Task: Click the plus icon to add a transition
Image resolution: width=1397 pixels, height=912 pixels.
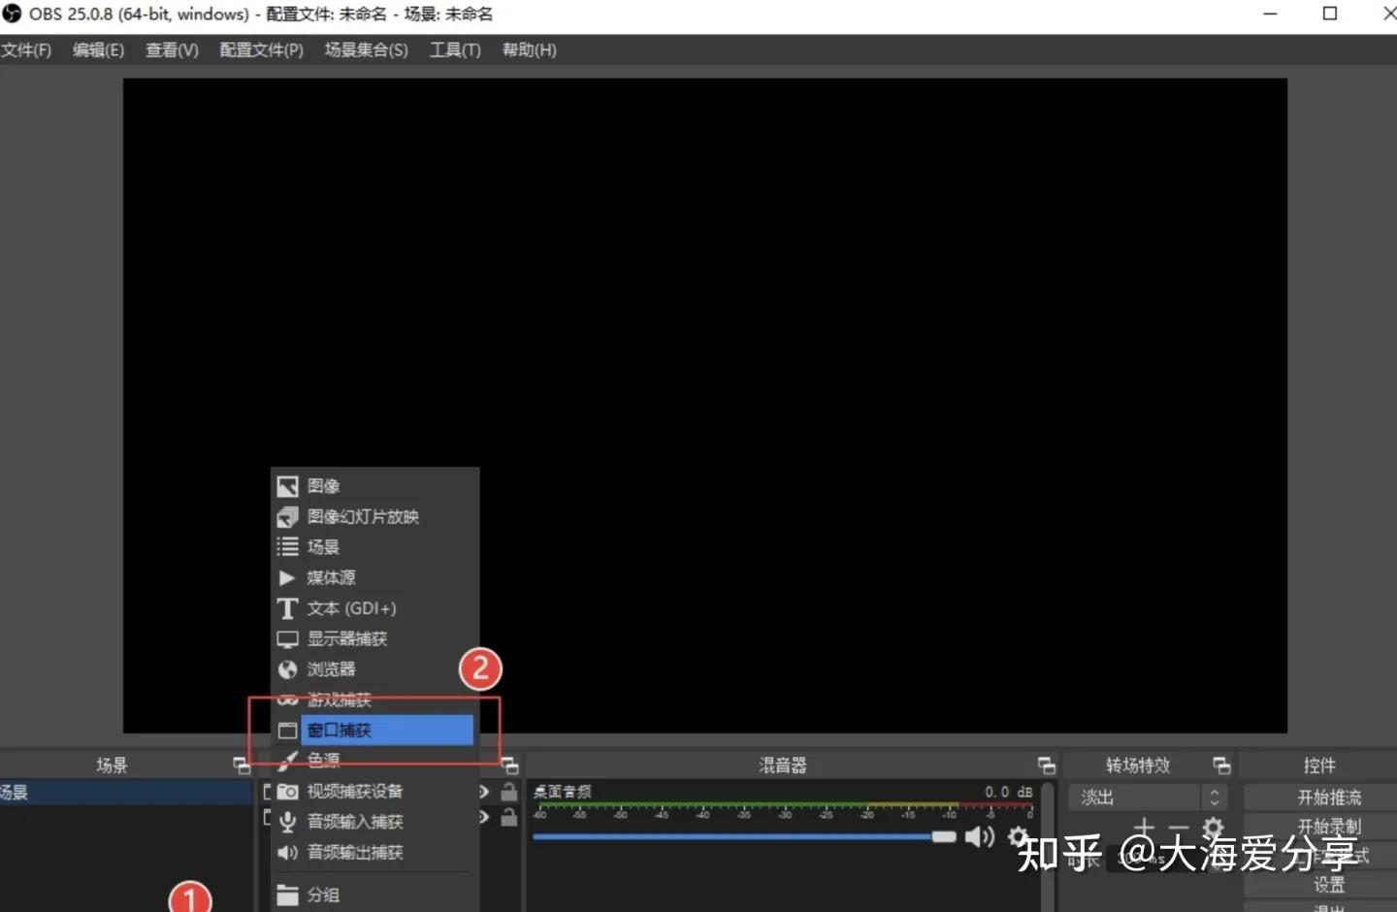Action: pos(1144,827)
